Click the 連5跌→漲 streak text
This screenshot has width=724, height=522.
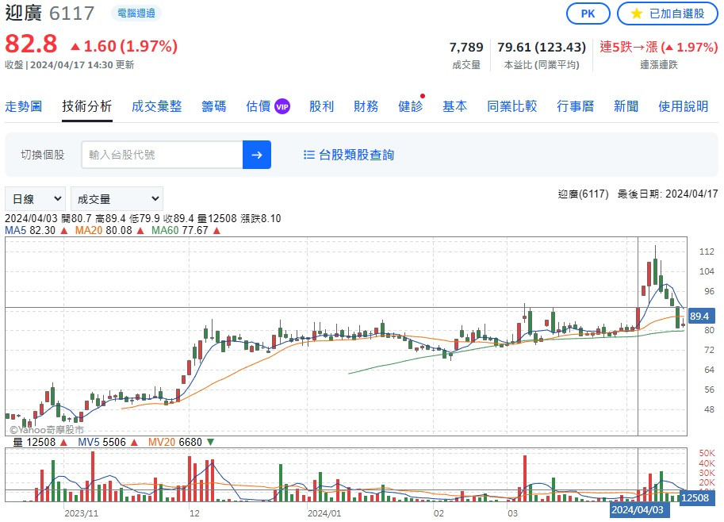[x=659, y=47]
